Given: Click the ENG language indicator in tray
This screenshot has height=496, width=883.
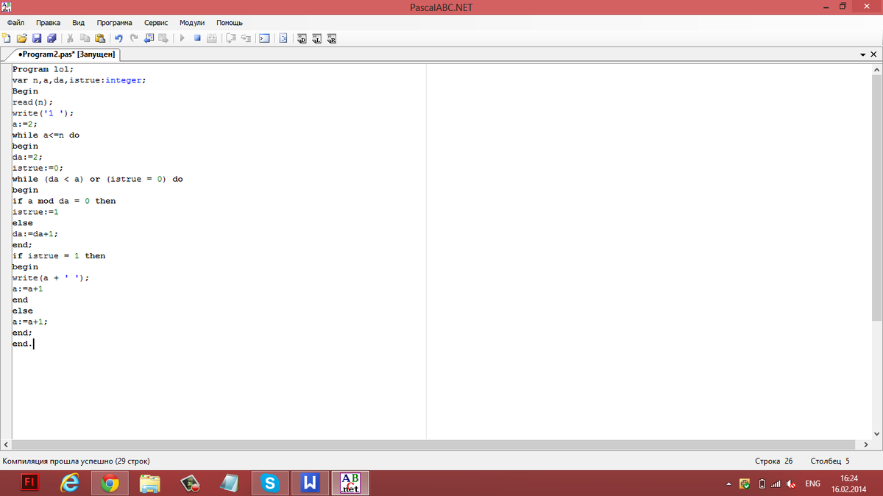Looking at the screenshot, I should click(x=812, y=483).
